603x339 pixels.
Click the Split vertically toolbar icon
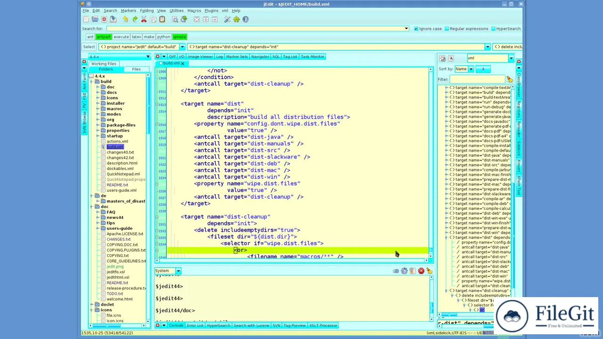215,19
